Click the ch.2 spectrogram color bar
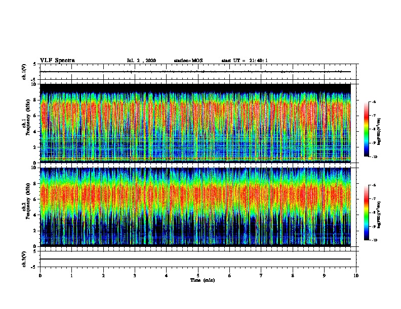 click(x=366, y=213)
